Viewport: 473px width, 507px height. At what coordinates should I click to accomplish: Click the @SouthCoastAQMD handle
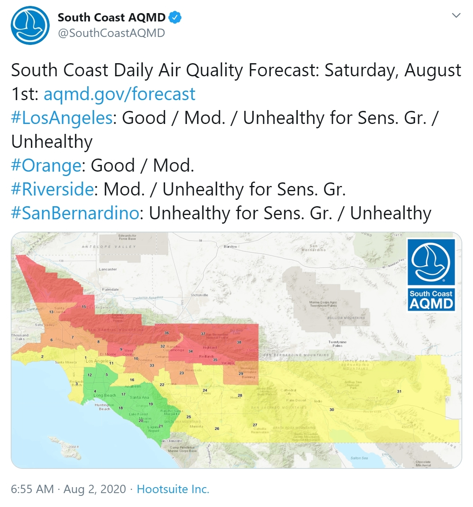pyautogui.click(x=111, y=33)
